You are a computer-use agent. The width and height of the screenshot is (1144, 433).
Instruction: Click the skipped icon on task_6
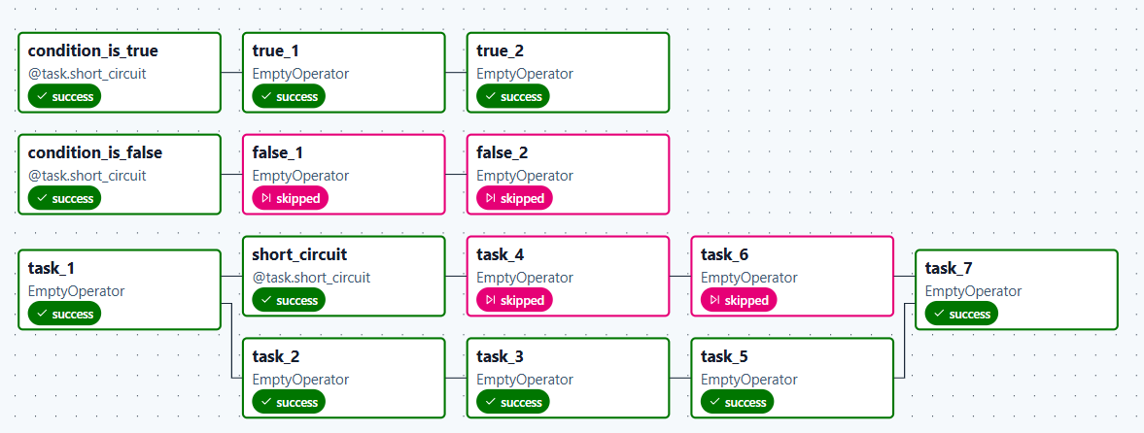[x=715, y=301]
